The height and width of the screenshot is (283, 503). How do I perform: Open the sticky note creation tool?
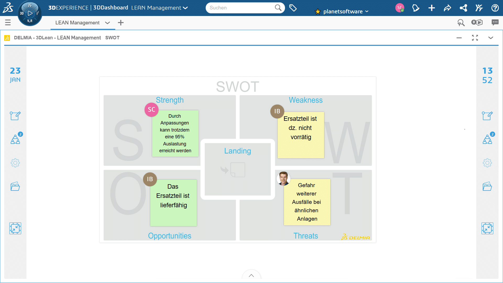coord(15,116)
